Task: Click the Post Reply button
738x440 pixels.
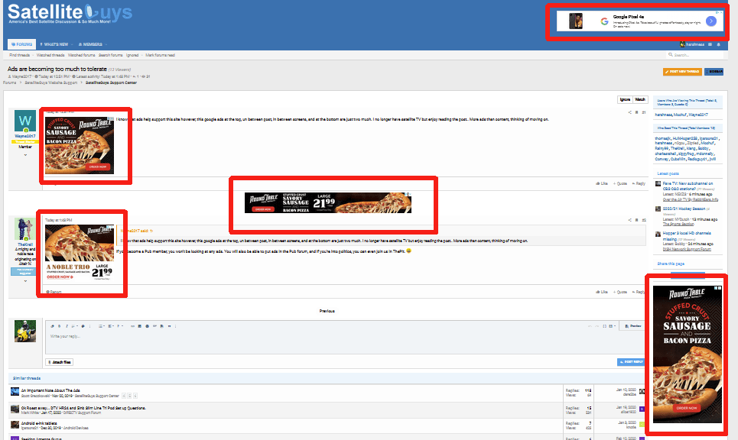Action: click(x=632, y=362)
